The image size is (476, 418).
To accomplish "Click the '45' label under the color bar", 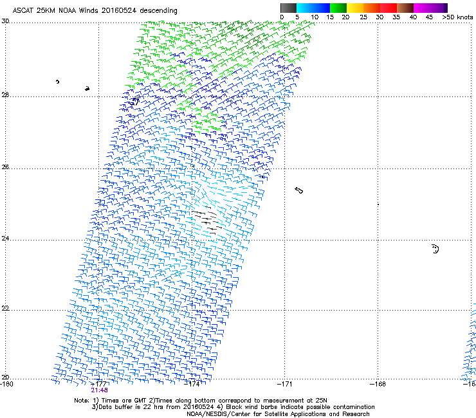I will tap(429, 17).
